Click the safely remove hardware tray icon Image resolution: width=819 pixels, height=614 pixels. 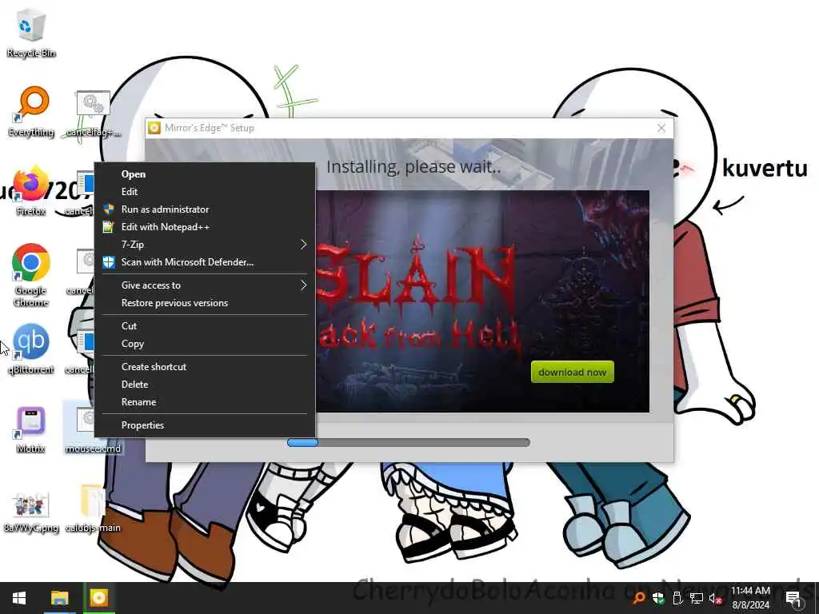(677, 598)
